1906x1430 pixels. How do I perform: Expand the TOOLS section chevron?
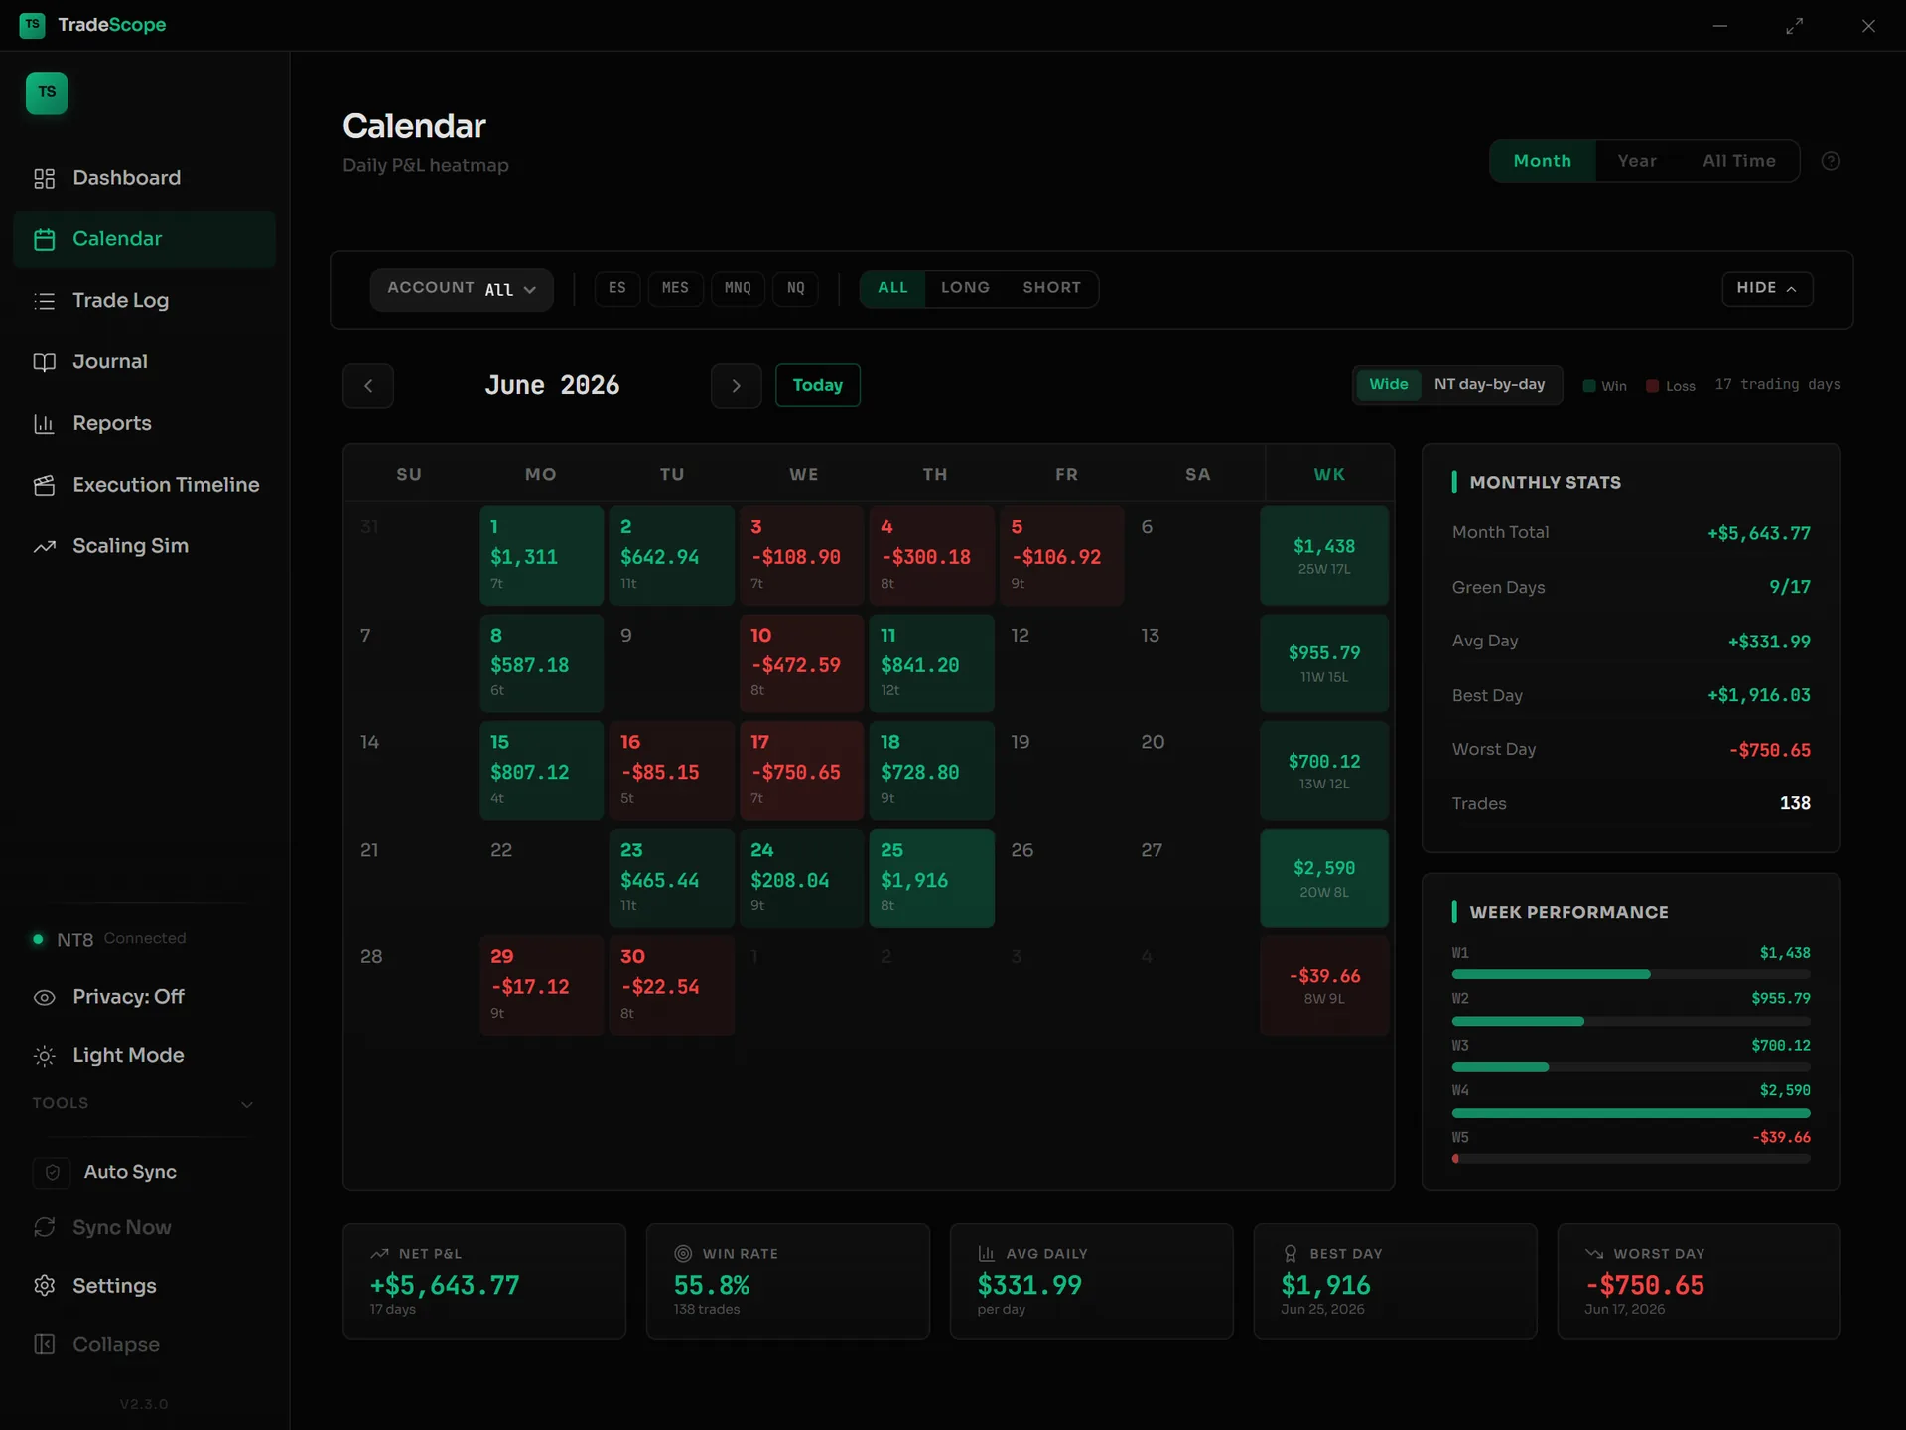247,1104
